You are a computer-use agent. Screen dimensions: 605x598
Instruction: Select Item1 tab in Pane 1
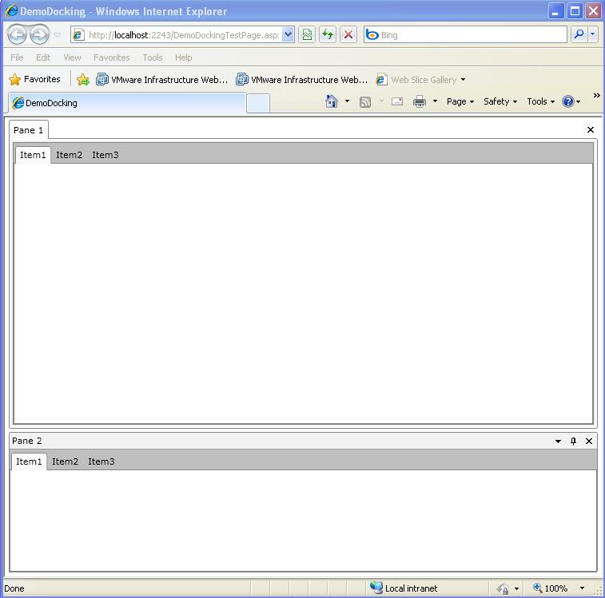click(33, 155)
